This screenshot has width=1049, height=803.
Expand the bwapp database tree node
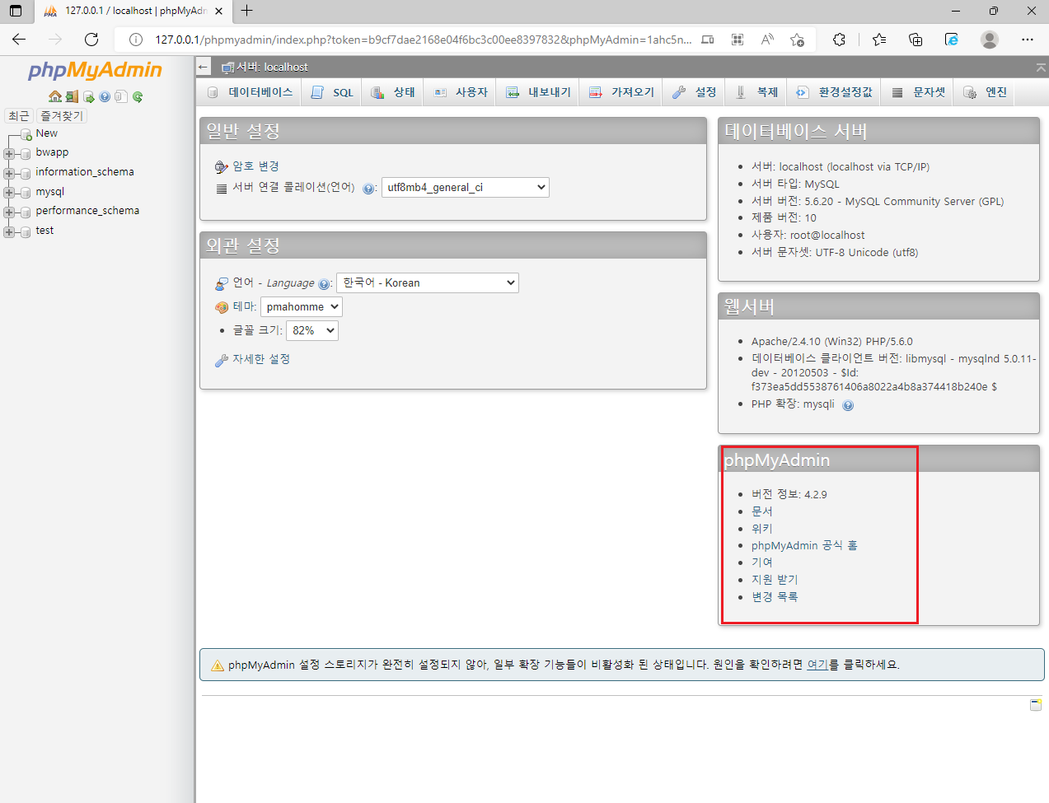tap(9, 153)
